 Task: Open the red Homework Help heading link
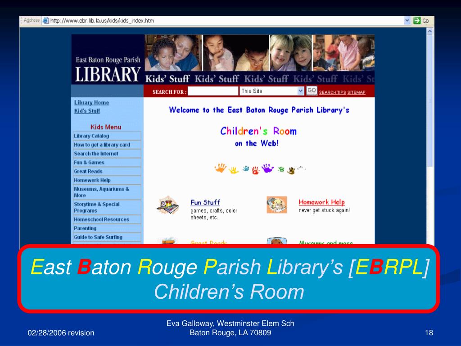pyautogui.click(x=321, y=202)
